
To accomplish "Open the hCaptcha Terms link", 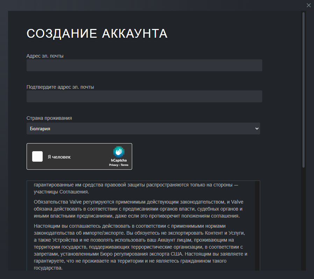I will (125, 165).
